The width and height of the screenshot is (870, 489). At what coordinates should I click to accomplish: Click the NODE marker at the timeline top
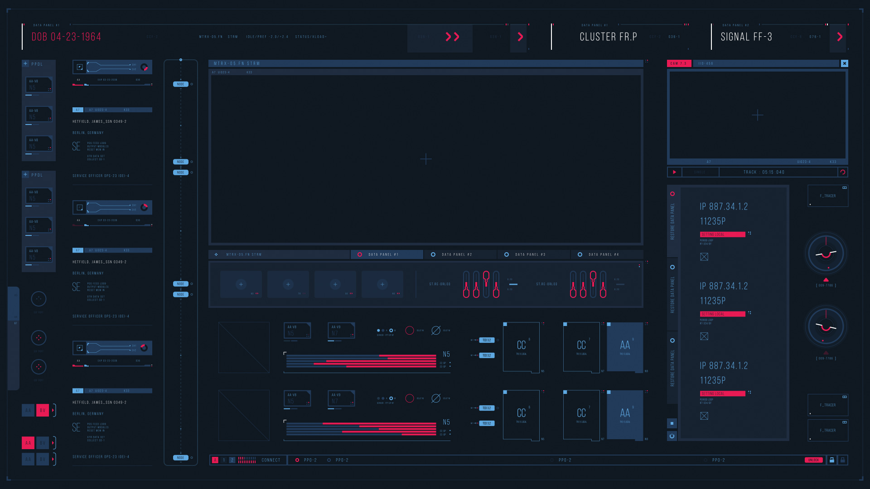pos(180,84)
